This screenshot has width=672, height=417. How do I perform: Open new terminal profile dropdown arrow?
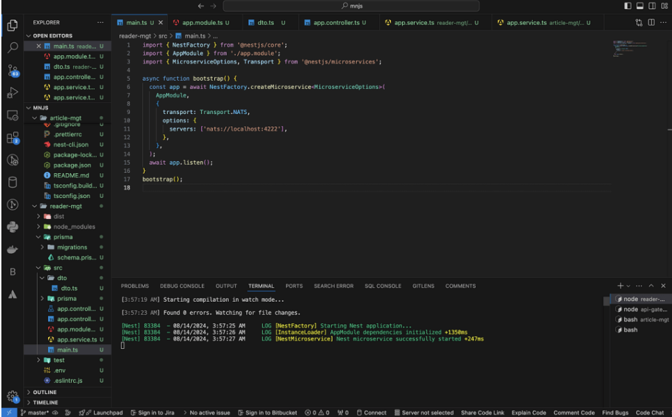(x=628, y=286)
